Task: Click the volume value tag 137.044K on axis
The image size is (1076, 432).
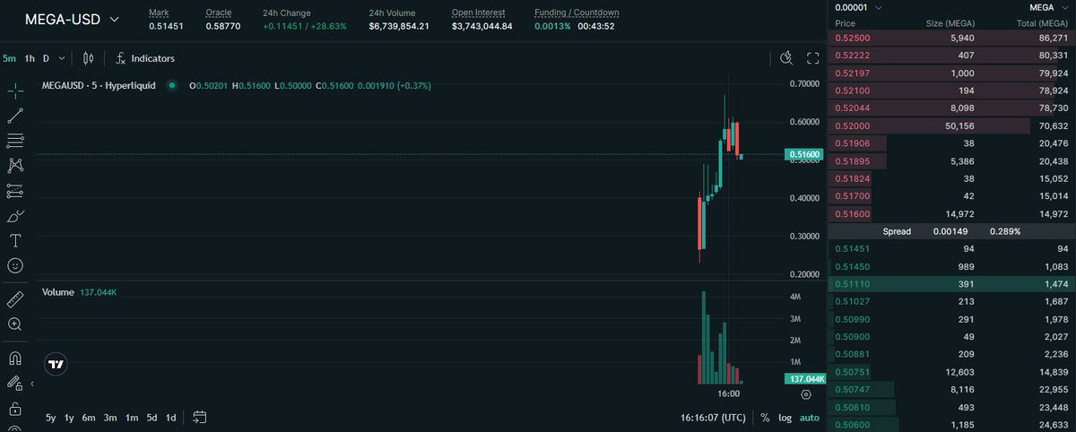Action: tap(803, 379)
